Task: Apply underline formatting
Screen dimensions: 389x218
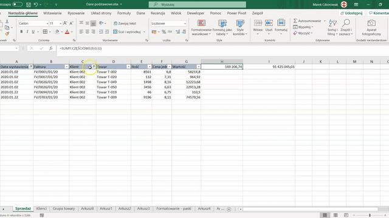Action: pos(33,31)
